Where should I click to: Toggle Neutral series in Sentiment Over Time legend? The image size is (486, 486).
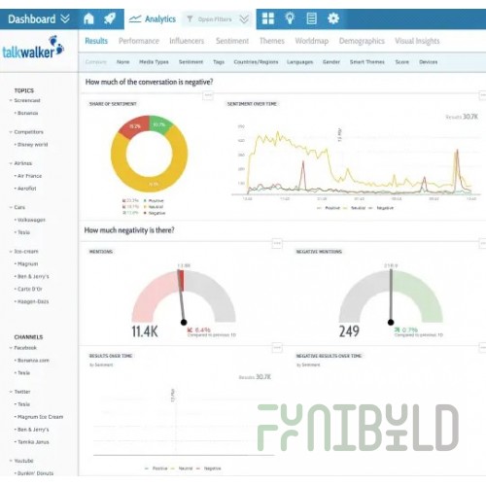354,208
